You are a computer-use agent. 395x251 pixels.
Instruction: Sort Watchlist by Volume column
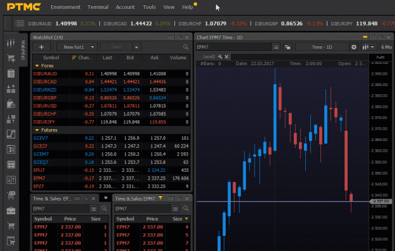point(178,58)
